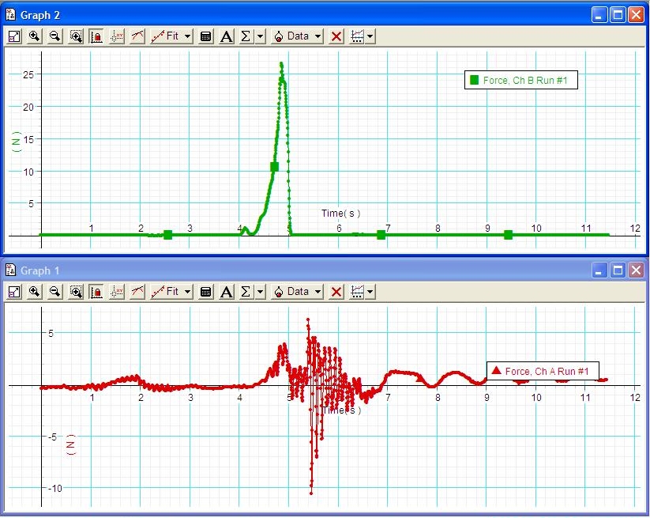Image resolution: width=650 pixels, height=518 pixels.
Task: Expand the Data dropdown arrow in Graph 1
Action: pos(318,292)
